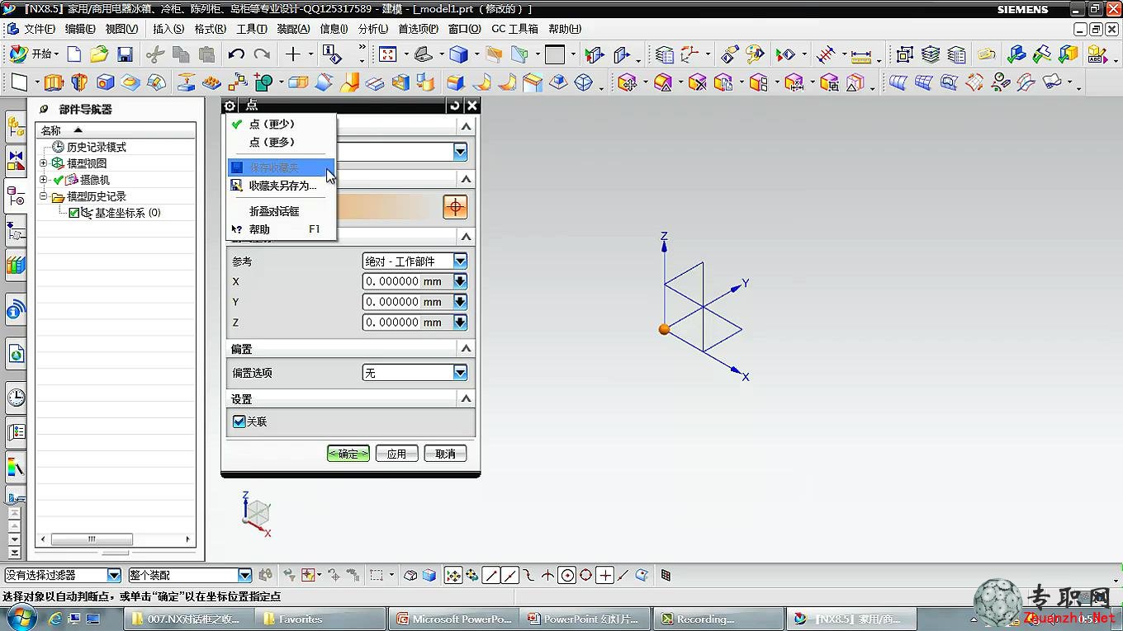
Task: Toggle the 关联 associative checkbox
Action: pyautogui.click(x=239, y=421)
